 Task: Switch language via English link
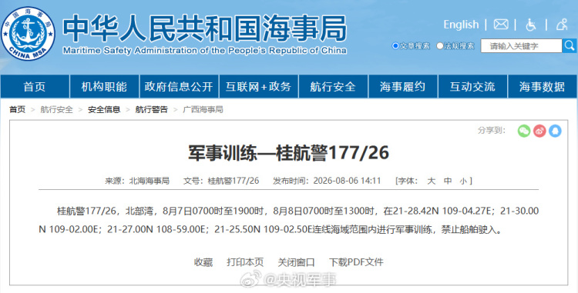point(461,25)
